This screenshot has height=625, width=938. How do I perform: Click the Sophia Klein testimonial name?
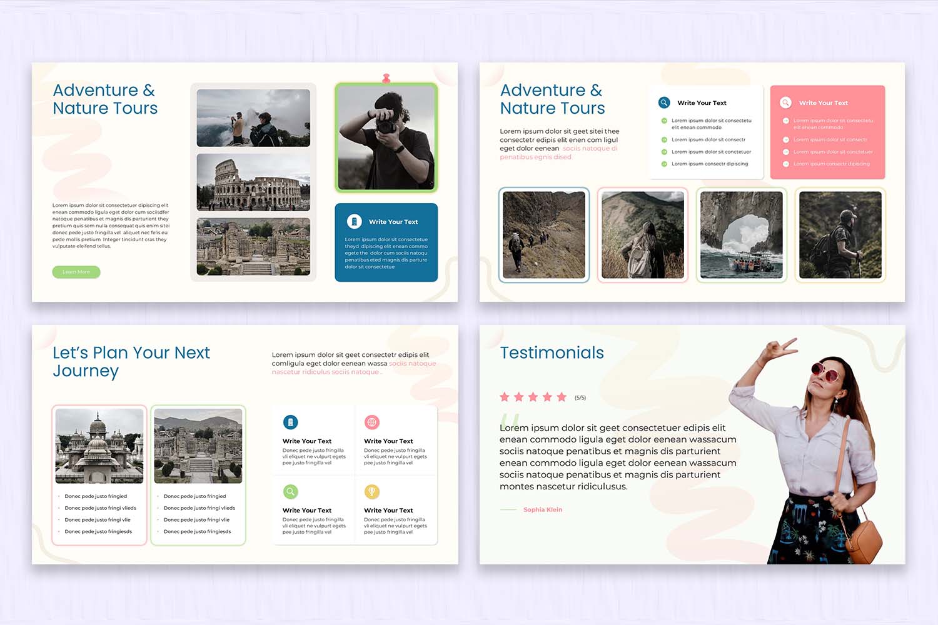543,509
